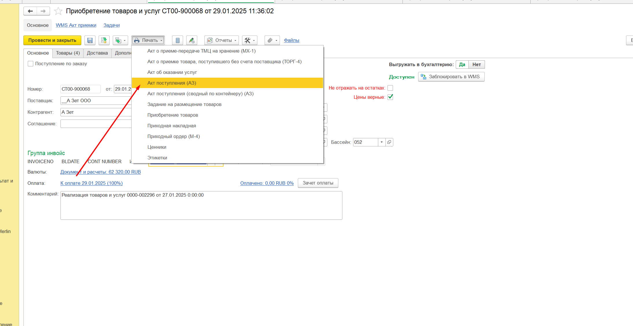
Task: Select 'Акт поступления (А3)' print option
Action: coord(172,83)
